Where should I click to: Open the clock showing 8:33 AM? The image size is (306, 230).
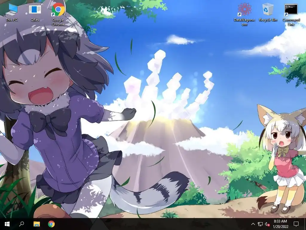click(280, 224)
